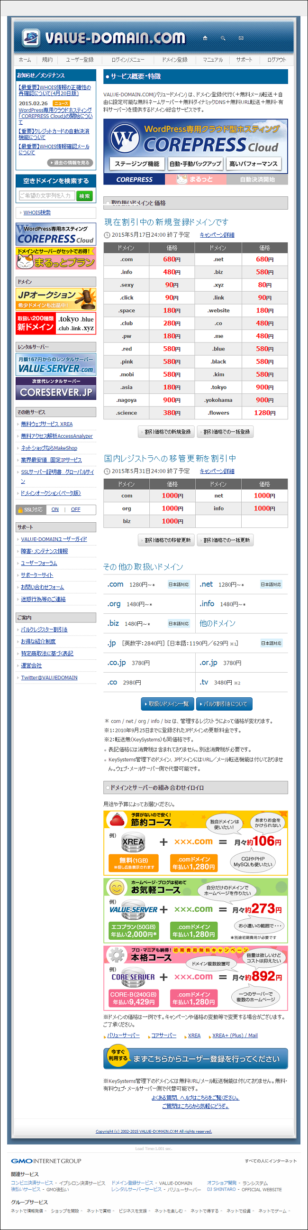Open 障害・メンテナンス情報 link
This screenshot has width=308, height=1230.
pos(45,551)
